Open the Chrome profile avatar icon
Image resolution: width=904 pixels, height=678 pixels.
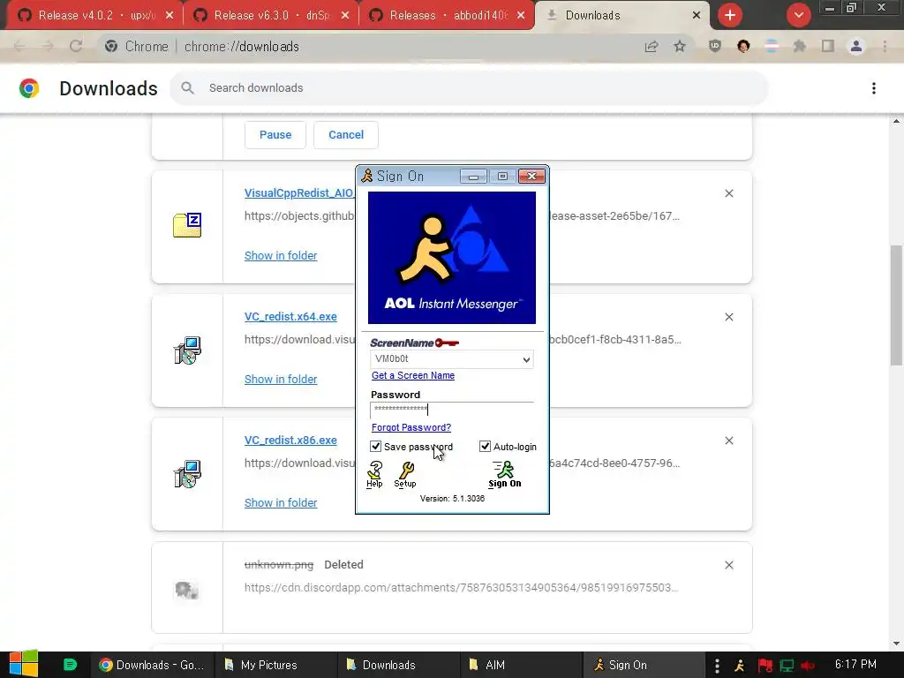pyautogui.click(x=856, y=46)
